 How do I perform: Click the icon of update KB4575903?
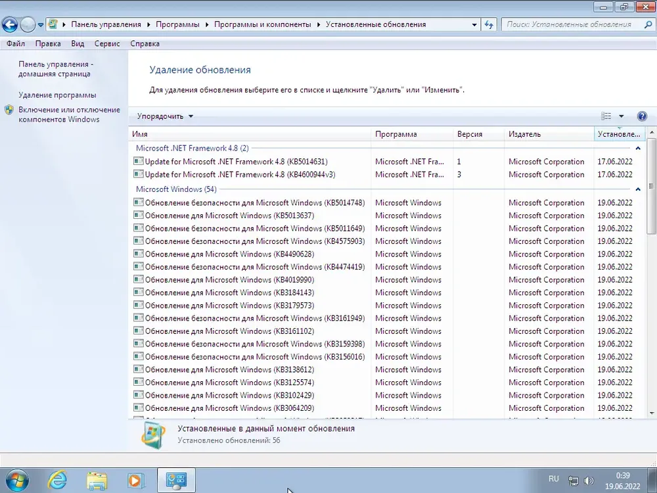pos(138,241)
